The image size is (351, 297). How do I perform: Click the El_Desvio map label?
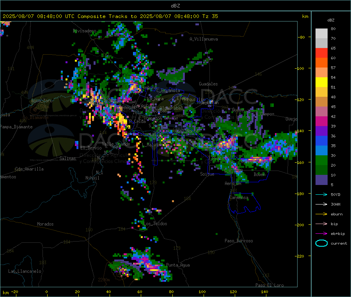pyautogui.click(x=91, y=148)
